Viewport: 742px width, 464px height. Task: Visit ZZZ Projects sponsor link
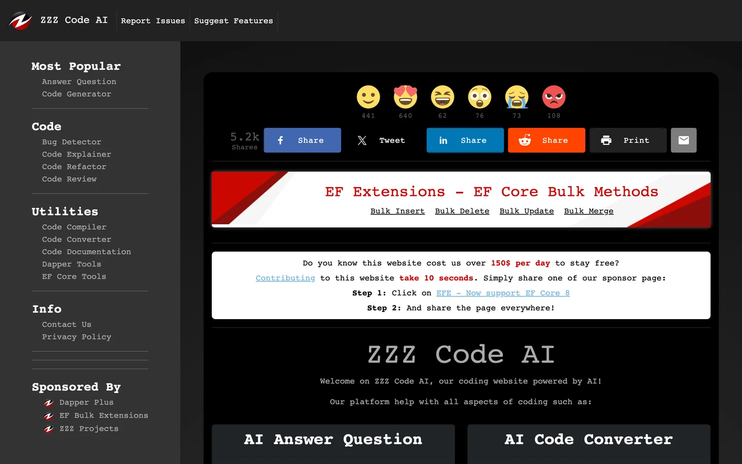[x=89, y=428]
